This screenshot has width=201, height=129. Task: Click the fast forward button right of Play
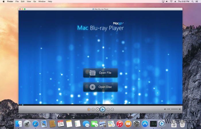click(108, 109)
